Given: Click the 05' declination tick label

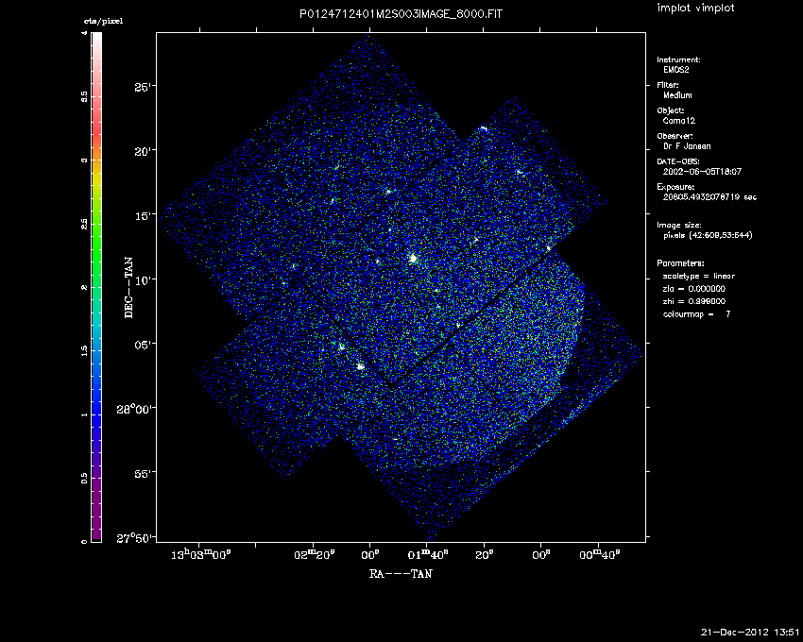Looking at the screenshot, I should click(144, 345).
